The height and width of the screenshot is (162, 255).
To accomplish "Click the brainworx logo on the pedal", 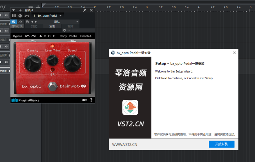I will pos(73,86).
